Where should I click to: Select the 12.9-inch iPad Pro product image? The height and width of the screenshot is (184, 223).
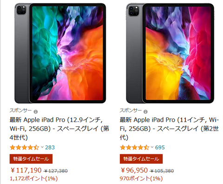tap(60, 53)
